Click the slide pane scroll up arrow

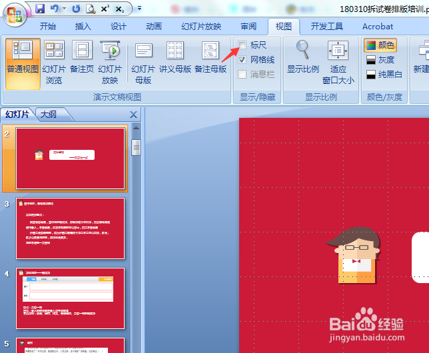point(137,128)
